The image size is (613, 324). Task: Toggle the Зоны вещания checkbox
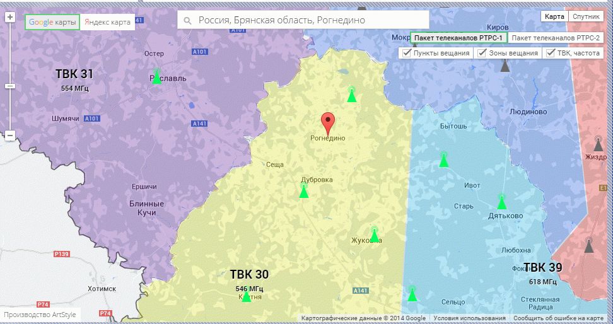tap(482, 54)
